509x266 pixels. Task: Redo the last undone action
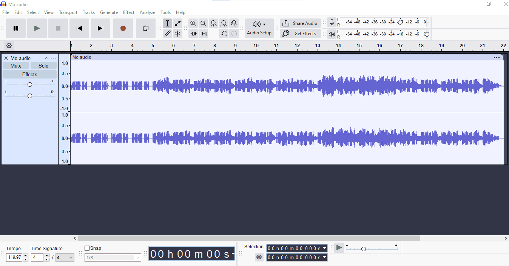(x=234, y=34)
